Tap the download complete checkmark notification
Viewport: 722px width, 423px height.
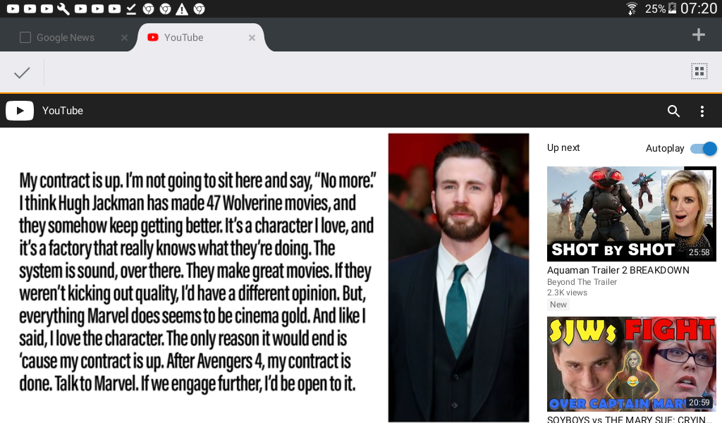coord(131,8)
